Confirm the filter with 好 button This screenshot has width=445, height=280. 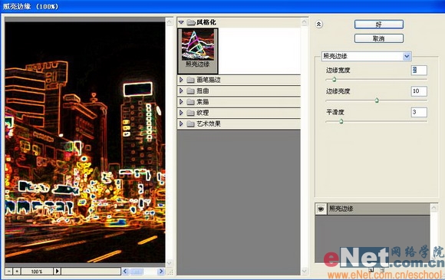click(379, 25)
